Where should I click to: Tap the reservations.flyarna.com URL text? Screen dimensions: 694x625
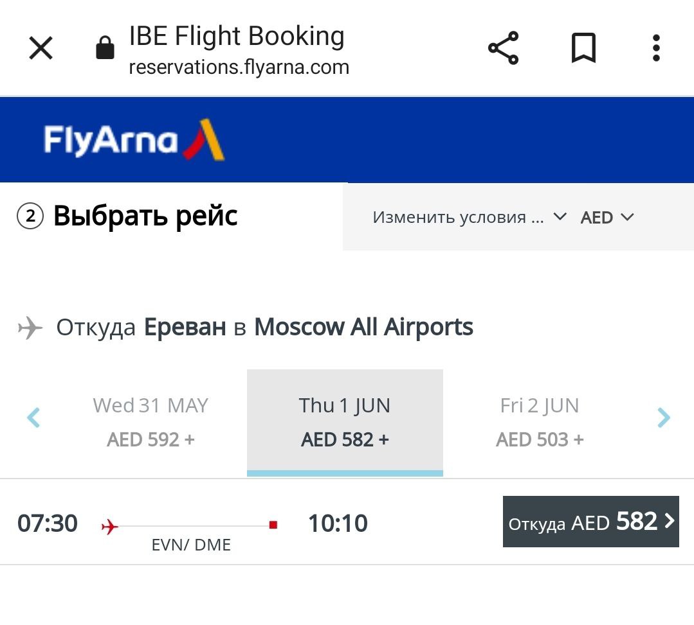pyautogui.click(x=239, y=67)
